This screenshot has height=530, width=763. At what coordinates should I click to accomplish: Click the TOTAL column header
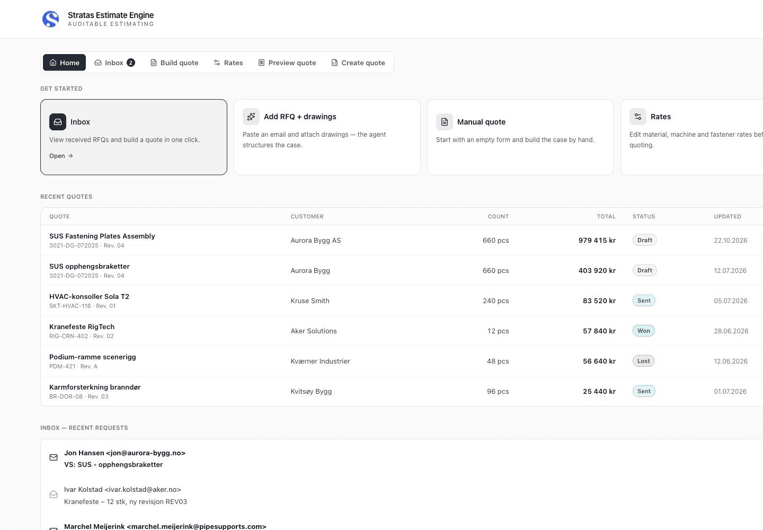tap(606, 216)
